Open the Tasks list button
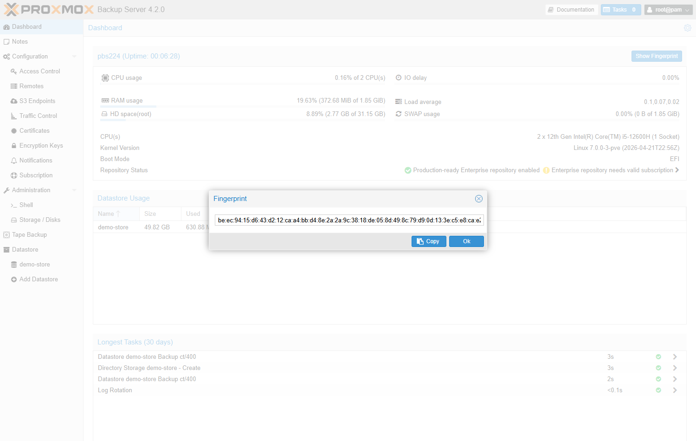 pyautogui.click(x=621, y=10)
